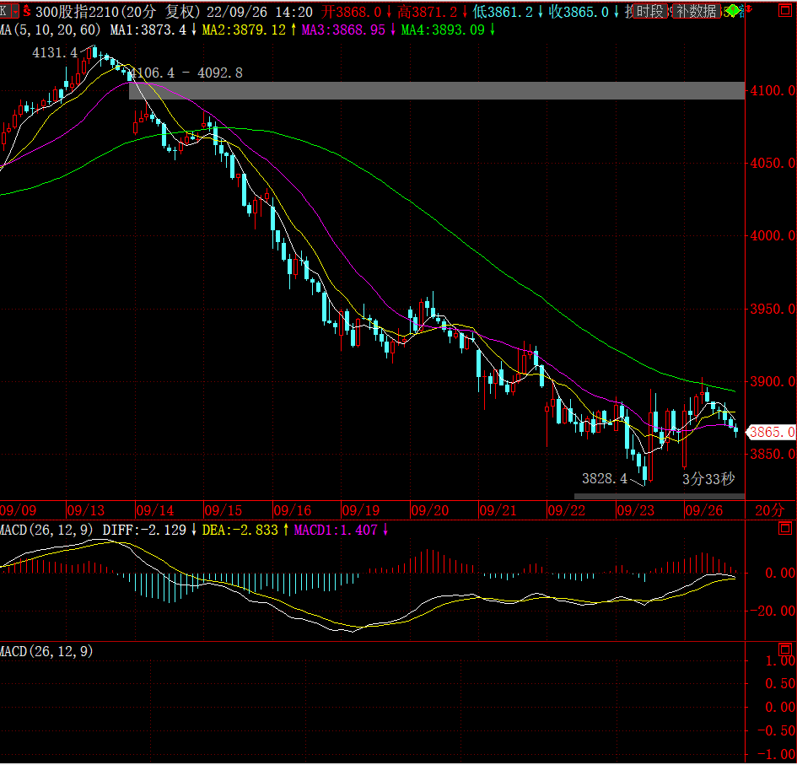This screenshot has width=797, height=765.
Task: Click the 3950.0 price axis label
Action: coord(773,309)
